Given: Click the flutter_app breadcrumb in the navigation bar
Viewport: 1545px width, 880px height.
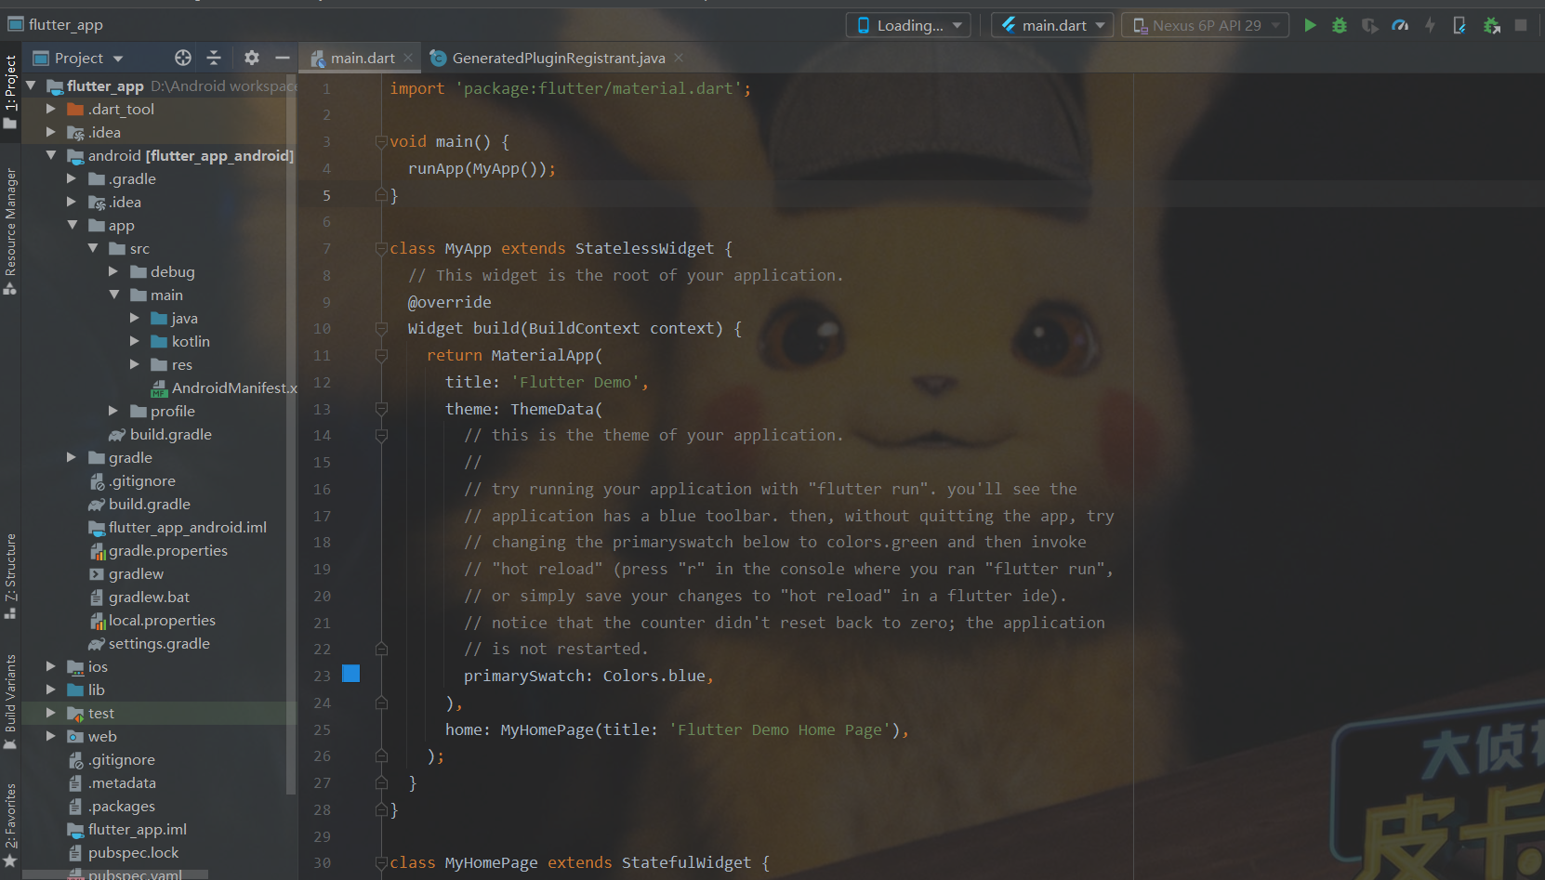Looking at the screenshot, I should pos(56,24).
